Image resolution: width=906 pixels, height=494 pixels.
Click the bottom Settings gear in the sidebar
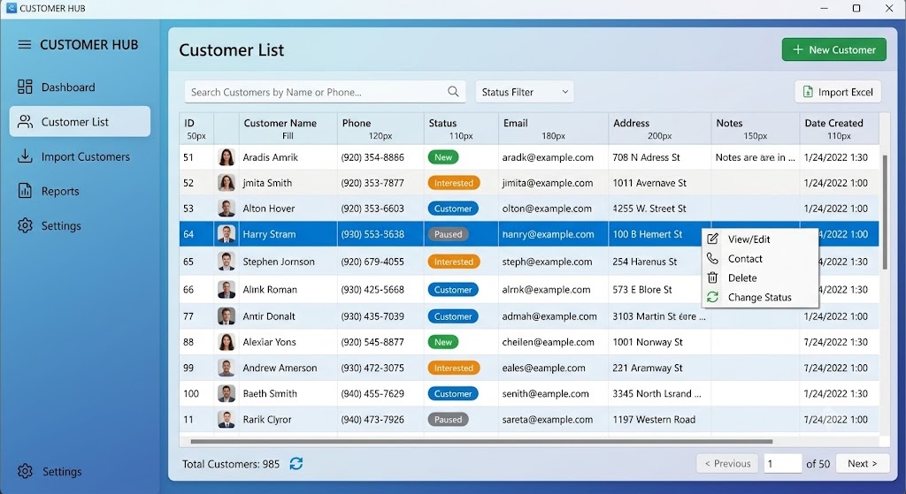tap(25, 472)
